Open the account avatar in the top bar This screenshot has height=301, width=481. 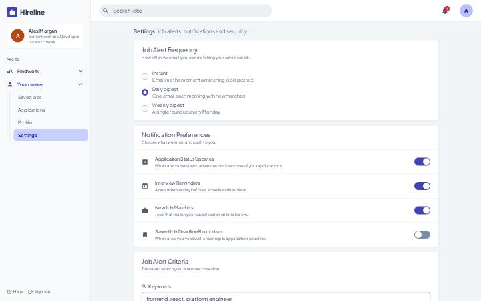[466, 11]
